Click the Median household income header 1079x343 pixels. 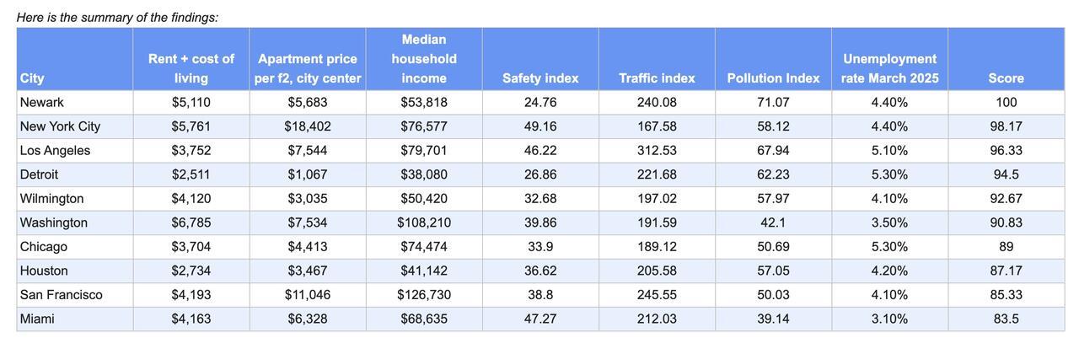coord(424,59)
